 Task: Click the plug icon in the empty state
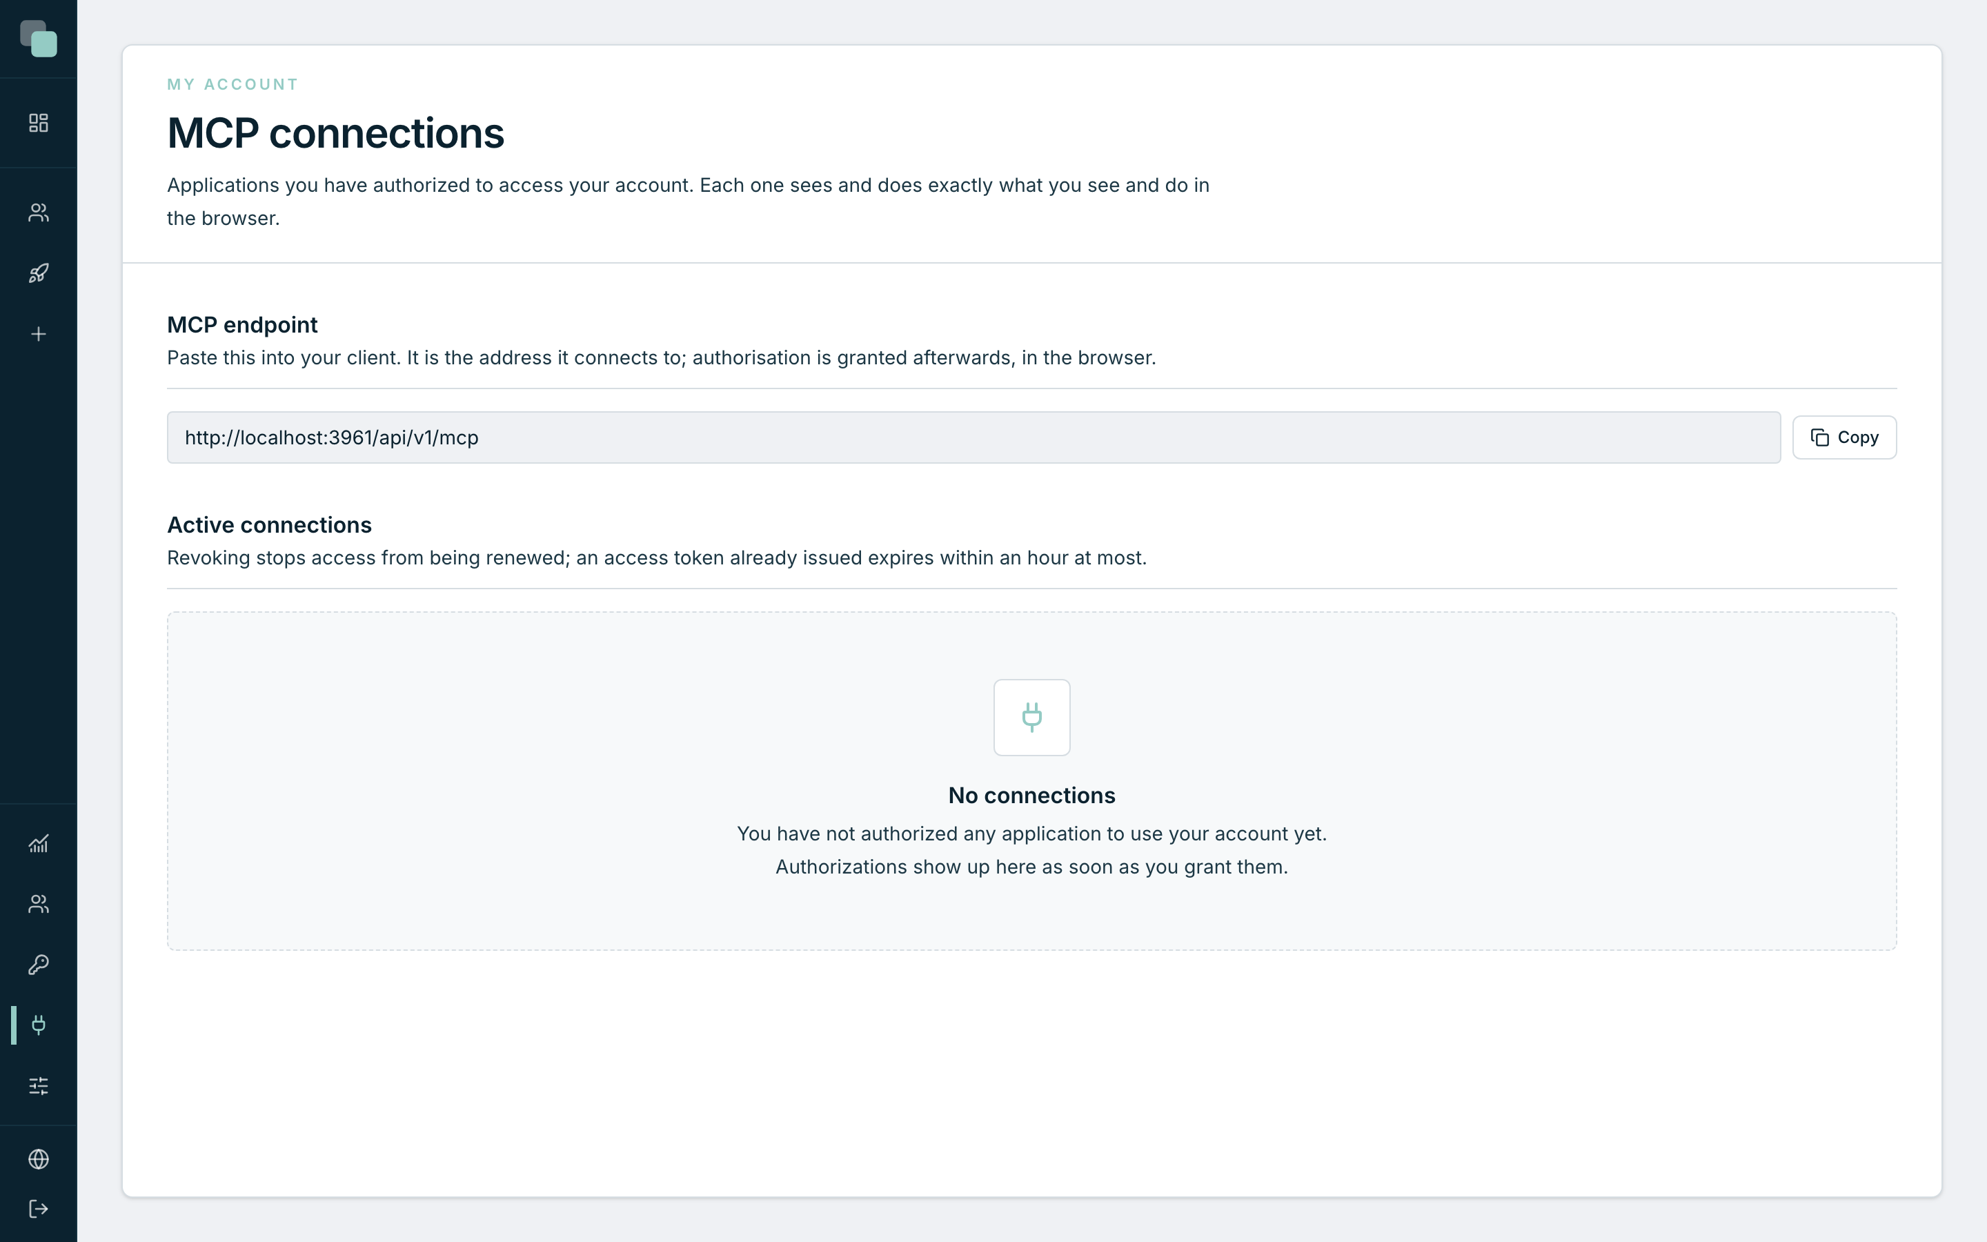coord(1032,717)
